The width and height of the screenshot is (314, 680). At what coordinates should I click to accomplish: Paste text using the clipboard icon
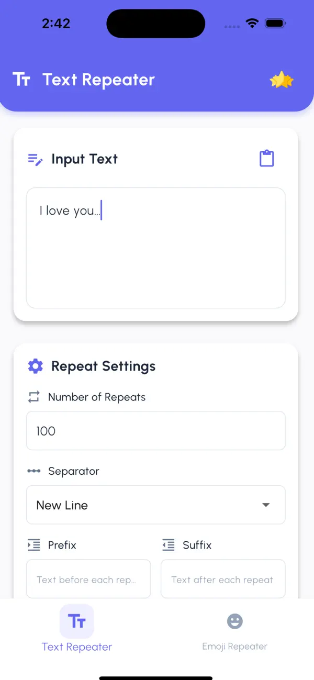[x=267, y=158]
